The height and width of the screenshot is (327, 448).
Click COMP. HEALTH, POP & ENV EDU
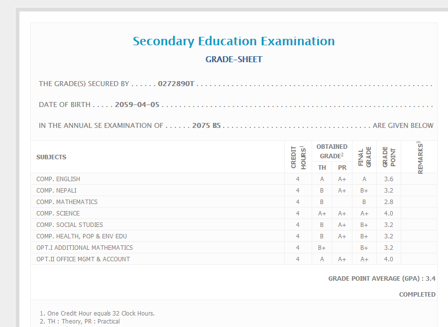(82, 236)
